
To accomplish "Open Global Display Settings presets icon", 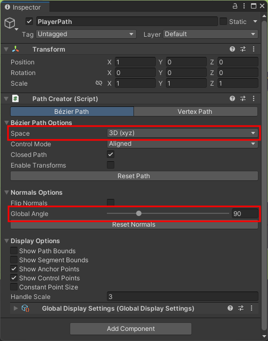I will click(241, 308).
